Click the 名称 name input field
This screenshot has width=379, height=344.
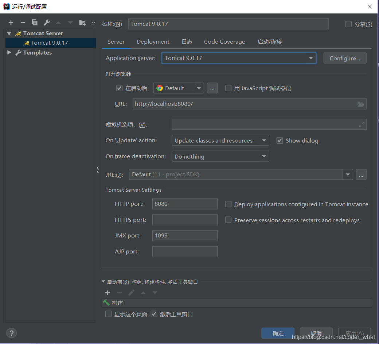pyautogui.click(x=228, y=24)
